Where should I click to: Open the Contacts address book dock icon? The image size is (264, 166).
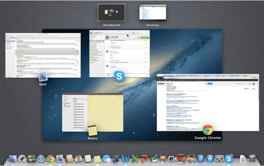click(x=69, y=159)
